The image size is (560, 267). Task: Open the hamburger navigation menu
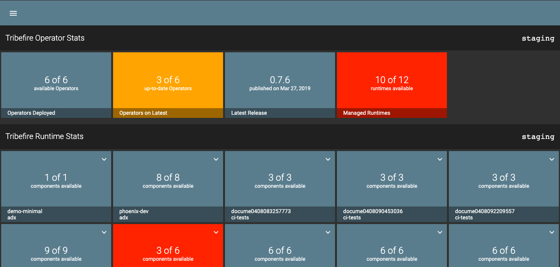[x=13, y=13]
